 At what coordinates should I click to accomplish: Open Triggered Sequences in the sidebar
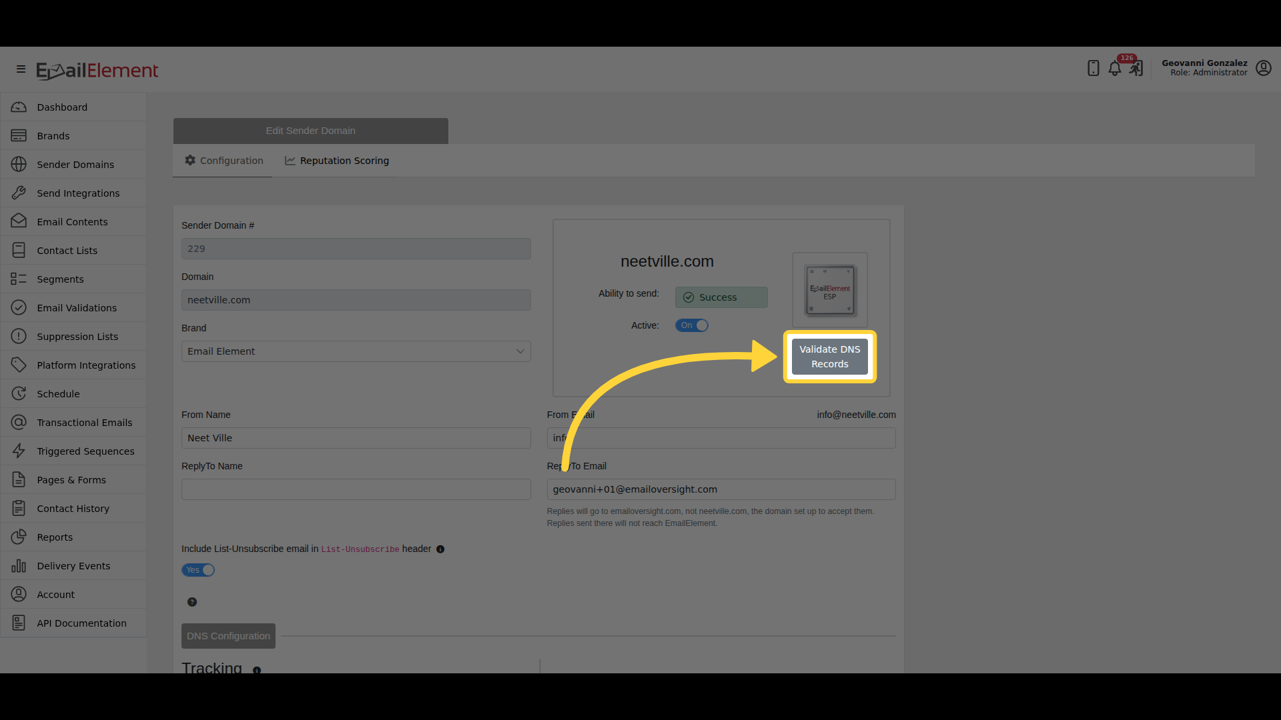(73, 451)
